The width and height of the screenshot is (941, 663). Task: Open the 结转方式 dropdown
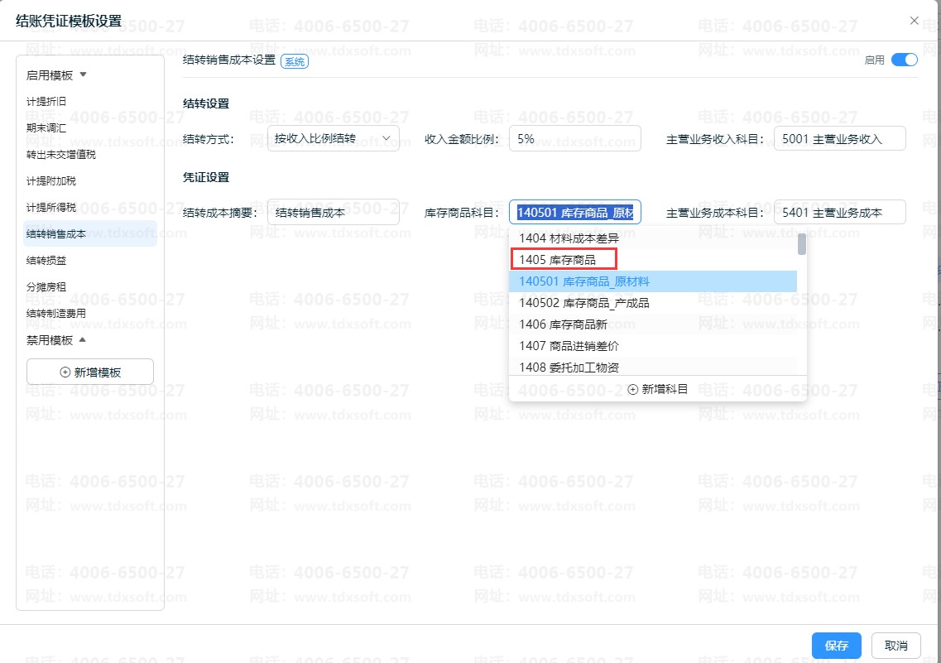click(333, 138)
